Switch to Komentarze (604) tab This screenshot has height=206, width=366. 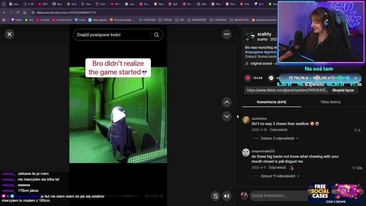pos(271,102)
